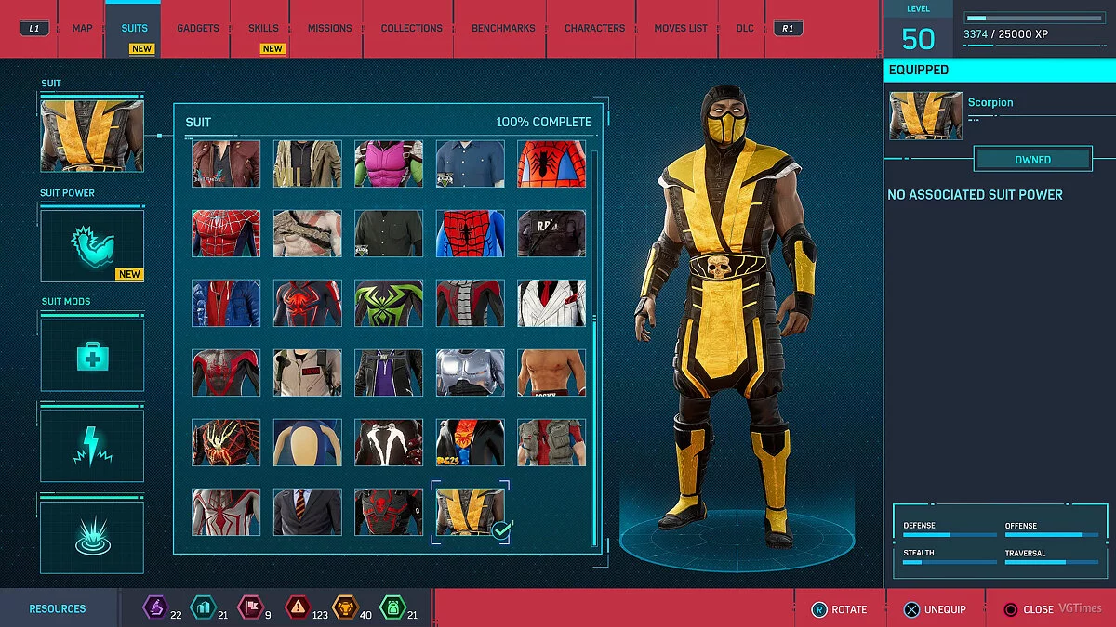Screen dimensions: 1116x627
Task: Click the orange challenge token icon
Action: coord(344,608)
